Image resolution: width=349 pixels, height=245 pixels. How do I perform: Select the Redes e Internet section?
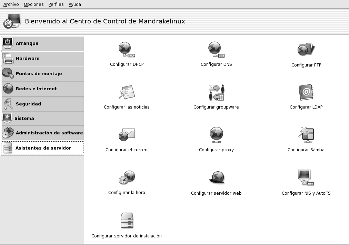[42, 89]
